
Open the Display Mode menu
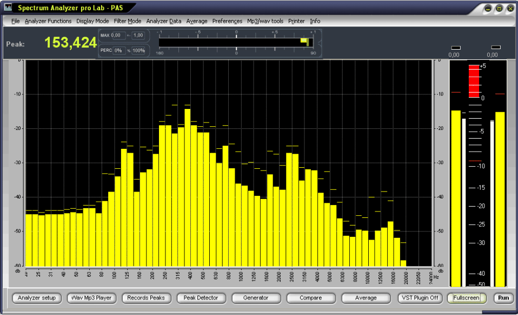point(92,21)
